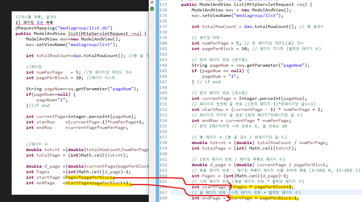Click "//한 페이지당 레코드 개수" in left document

coord(108,72)
